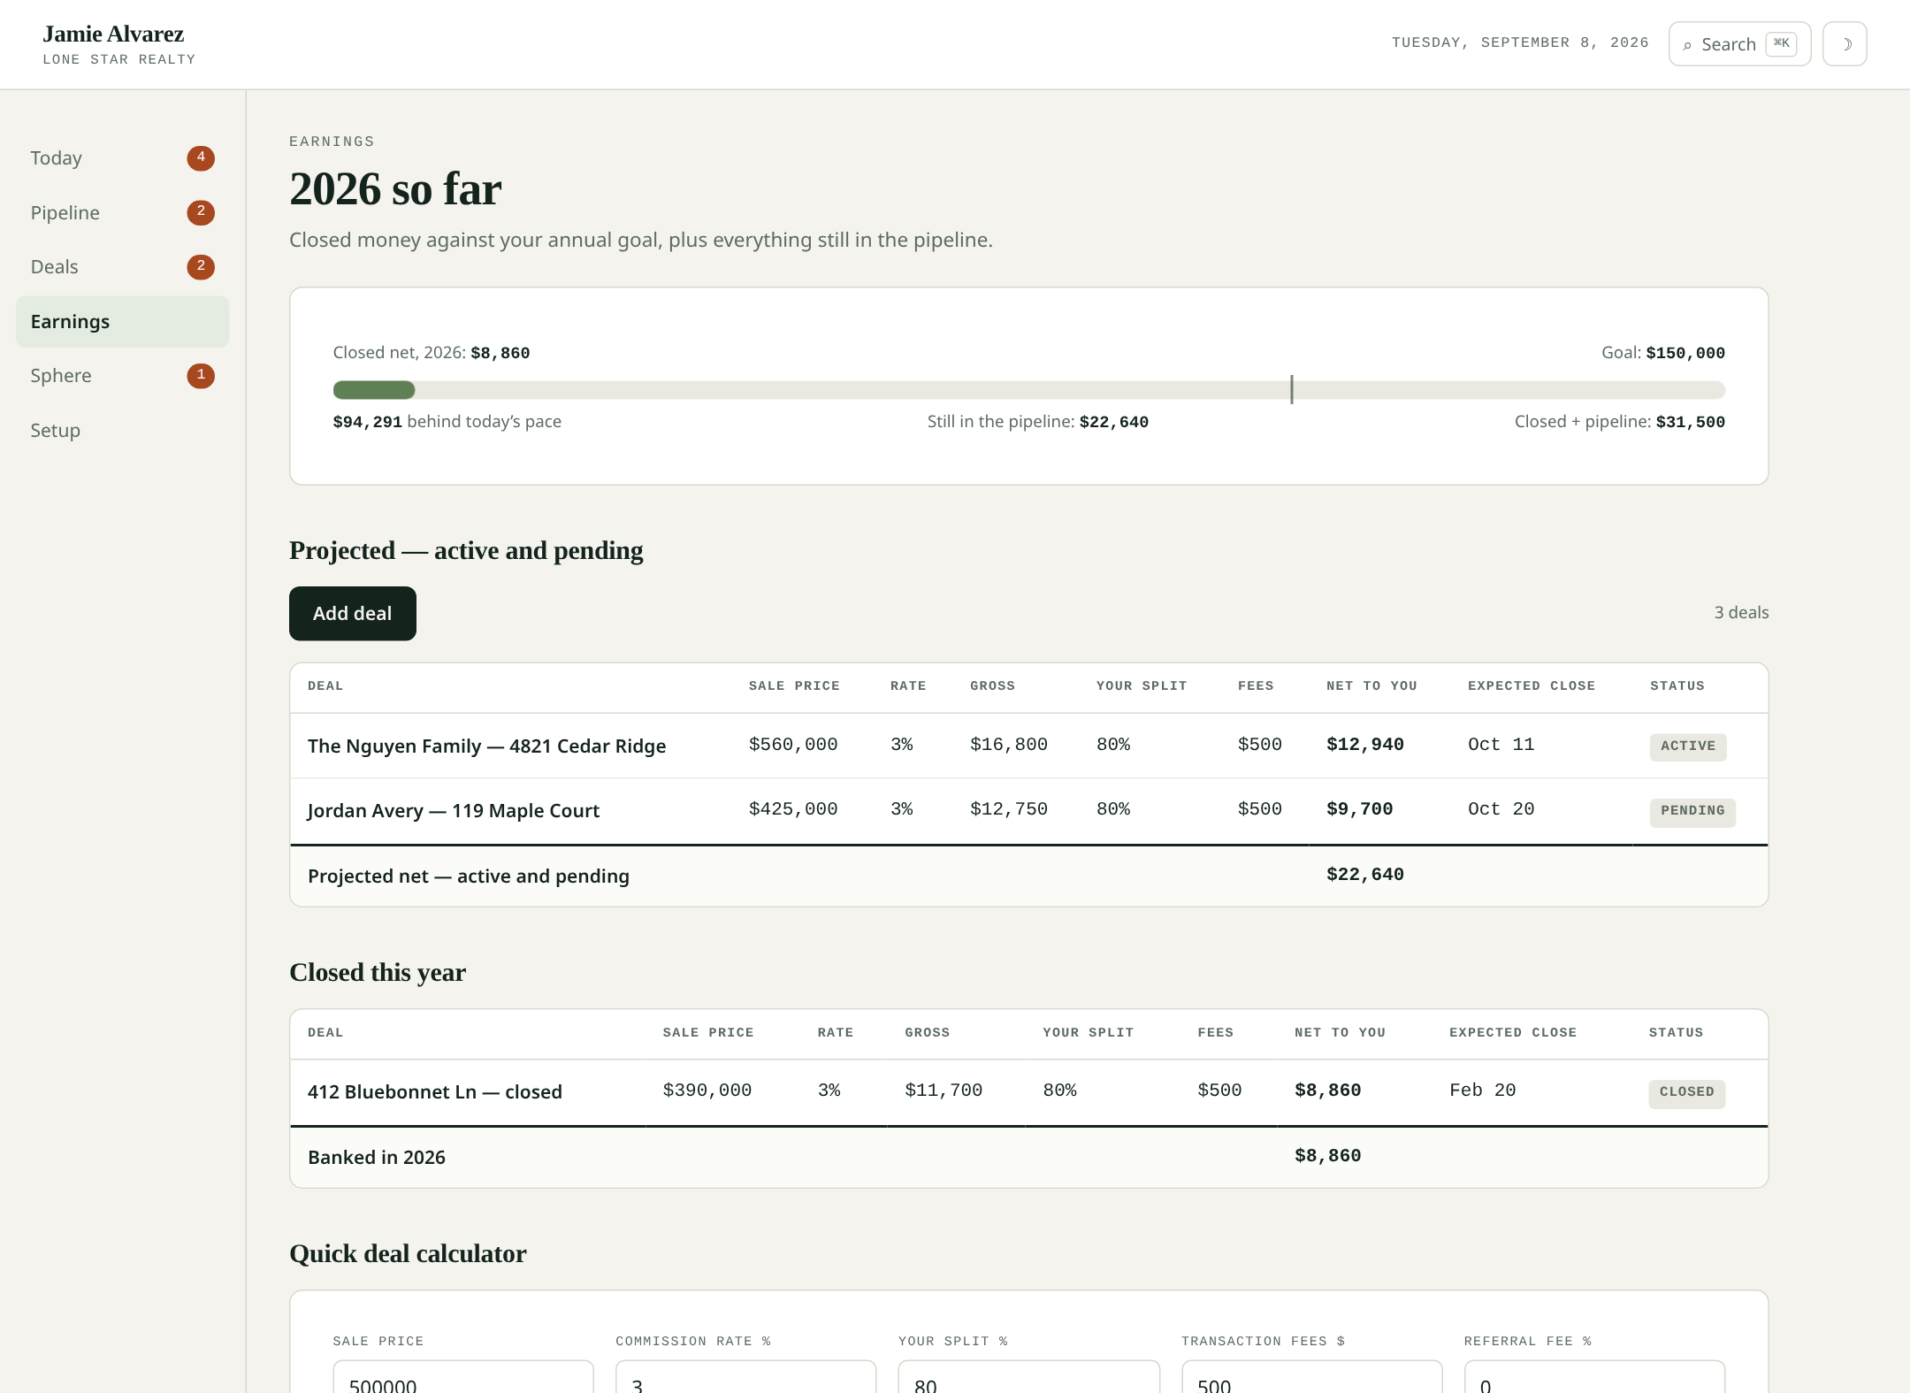Click the Jamie Alvarez name header
The image size is (1910, 1393).
[x=113, y=34]
